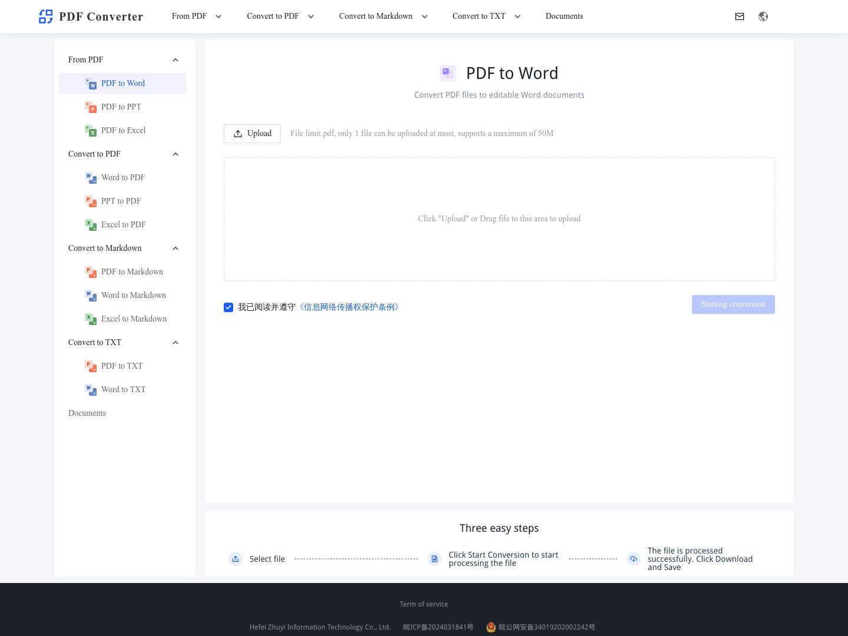Open the Convert to TXT top dropdown arrow
Screen dimensions: 848x636
518,16
